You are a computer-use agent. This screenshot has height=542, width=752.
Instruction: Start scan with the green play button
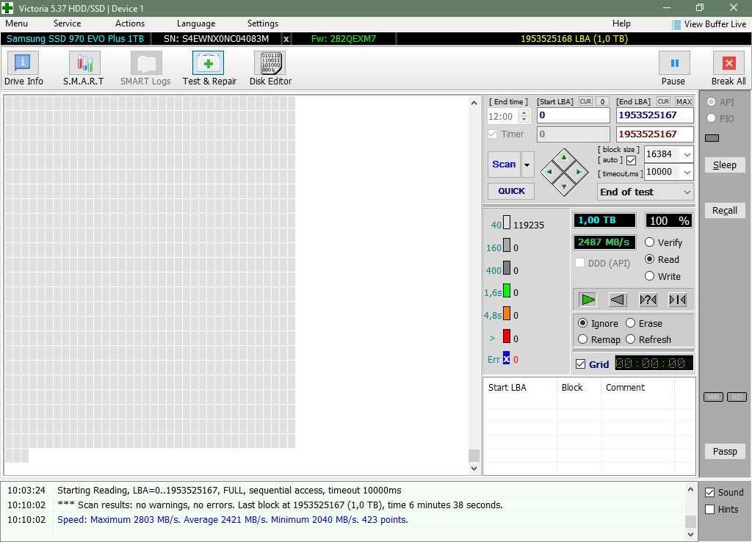(587, 300)
